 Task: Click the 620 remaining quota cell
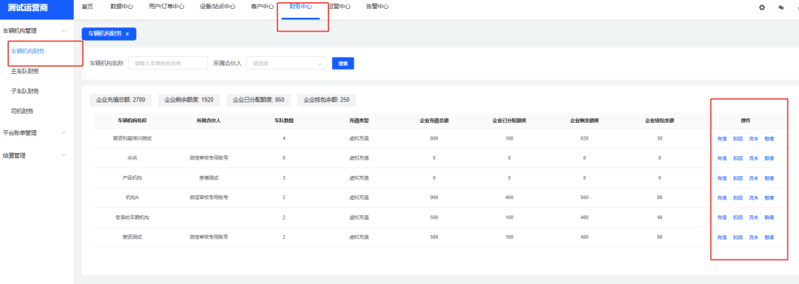click(x=584, y=138)
